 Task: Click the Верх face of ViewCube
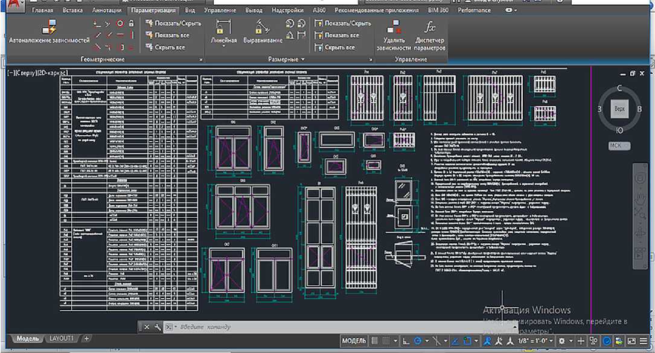(619, 109)
